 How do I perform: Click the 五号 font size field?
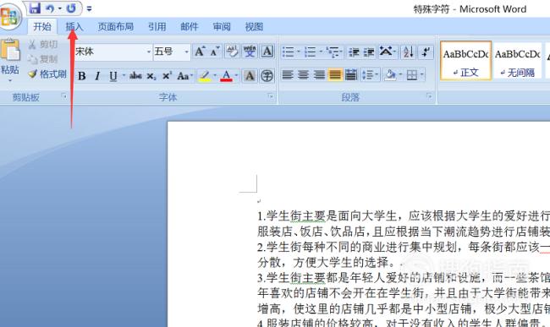click(x=168, y=52)
